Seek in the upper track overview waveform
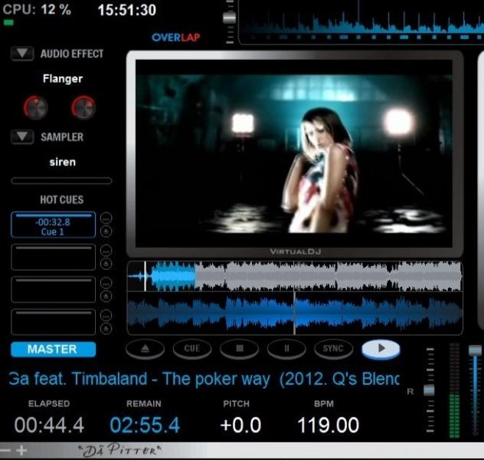Screen dimensions: 484x460 pos(295,276)
